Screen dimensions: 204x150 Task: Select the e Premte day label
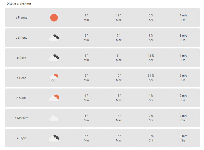(21, 18)
